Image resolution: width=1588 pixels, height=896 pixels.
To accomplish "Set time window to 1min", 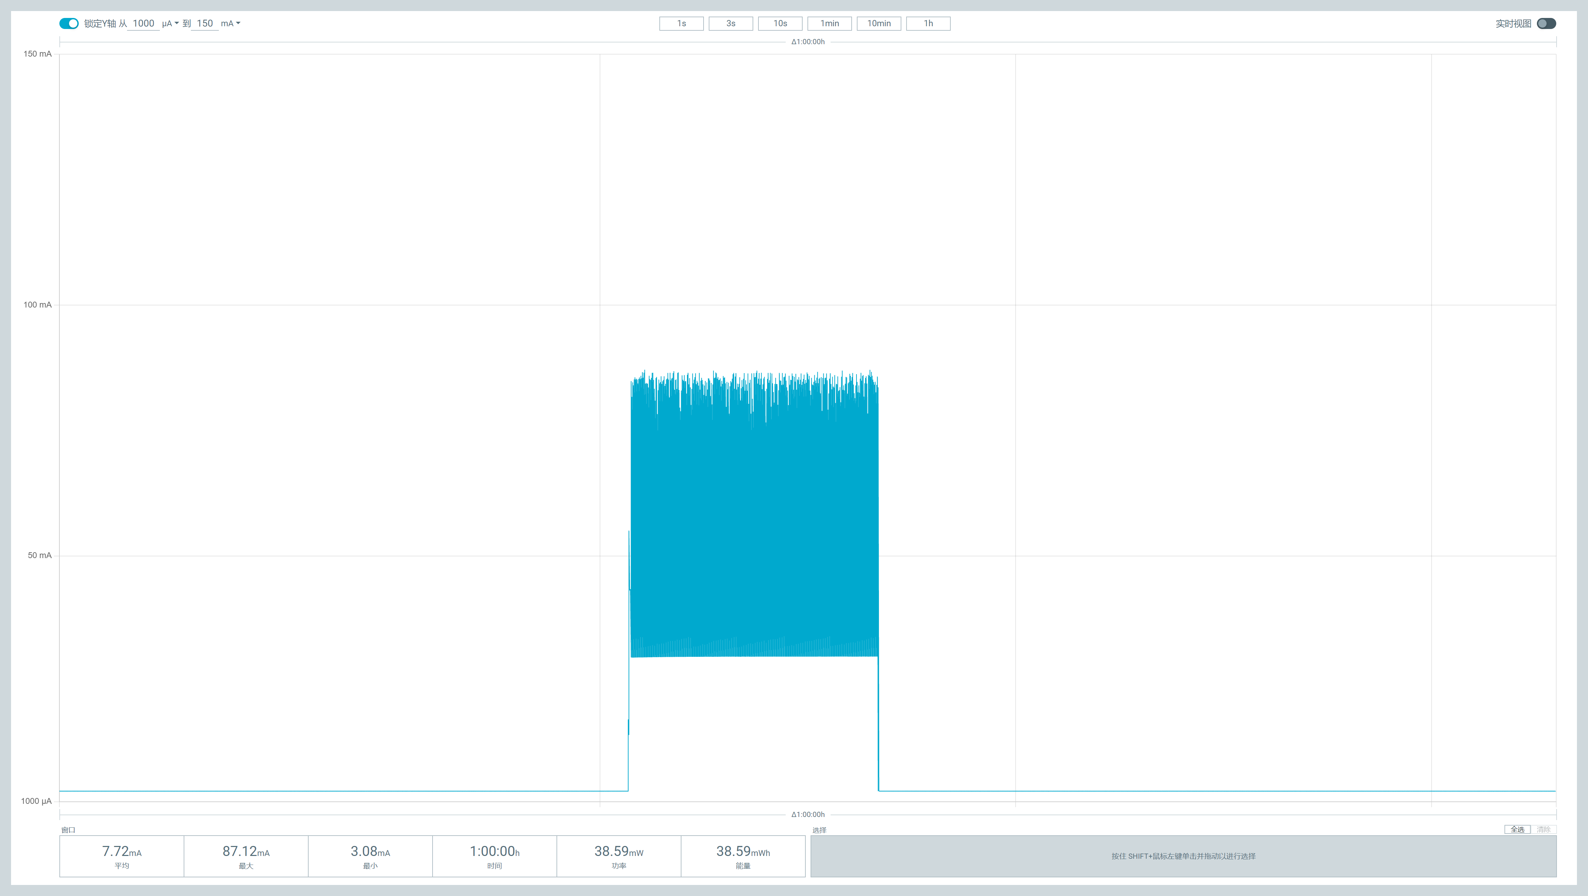I will click(x=829, y=23).
